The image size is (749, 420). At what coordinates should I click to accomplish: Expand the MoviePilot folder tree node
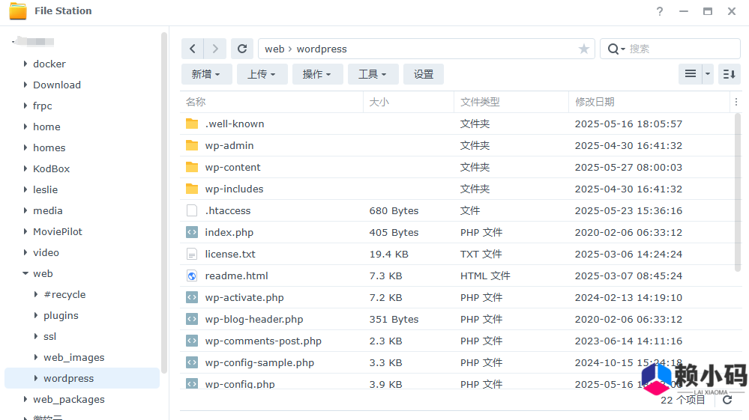coord(25,231)
